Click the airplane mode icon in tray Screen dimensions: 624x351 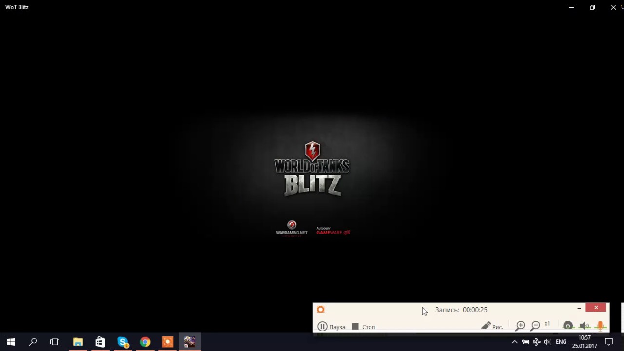(x=537, y=342)
